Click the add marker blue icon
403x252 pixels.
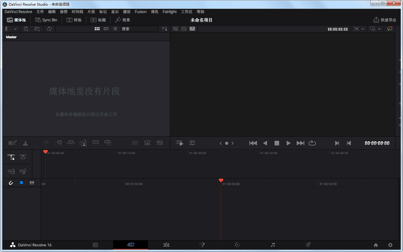pyautogui.click(x=21, y=183)
